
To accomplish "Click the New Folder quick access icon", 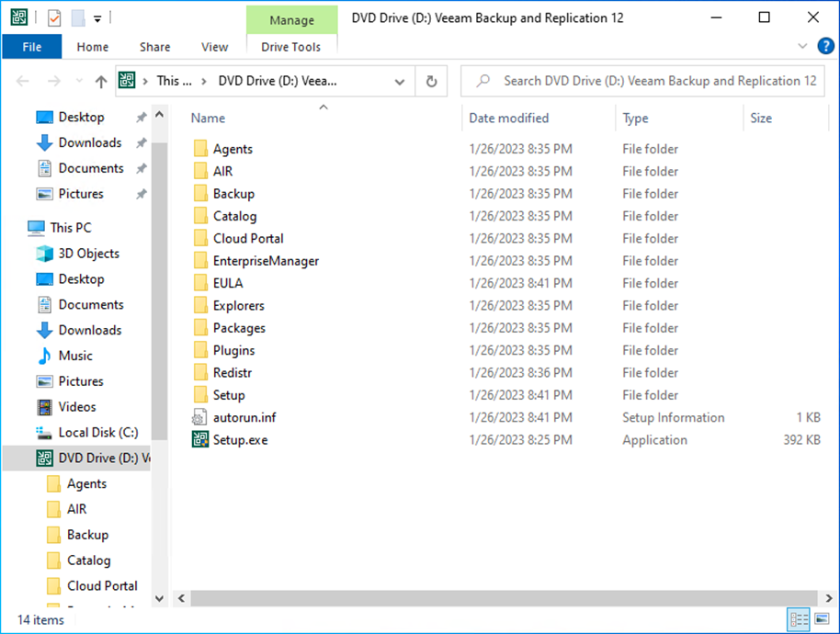I will tap(78, 18).
